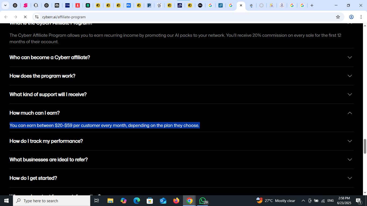
Task: Switch to the pink S tab
Action: coord(26,5)
